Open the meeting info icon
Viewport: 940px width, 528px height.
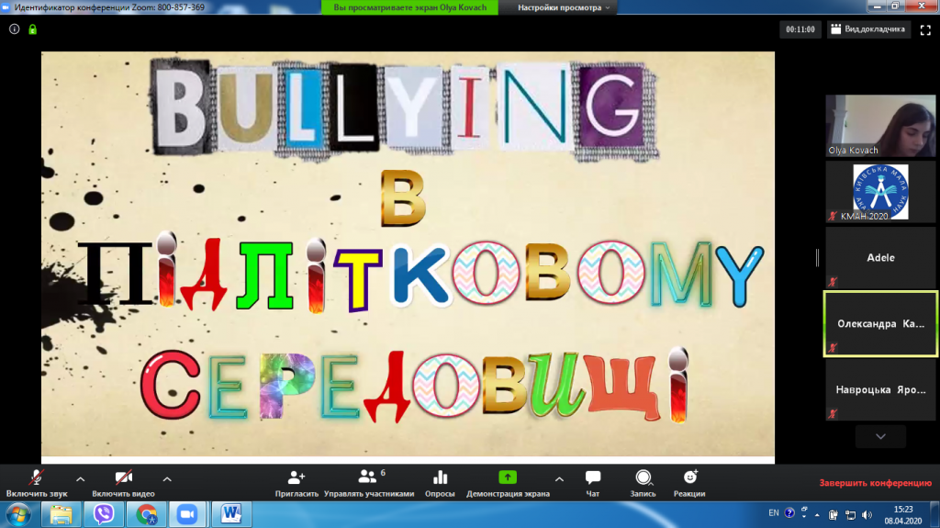tap(15, 28)
